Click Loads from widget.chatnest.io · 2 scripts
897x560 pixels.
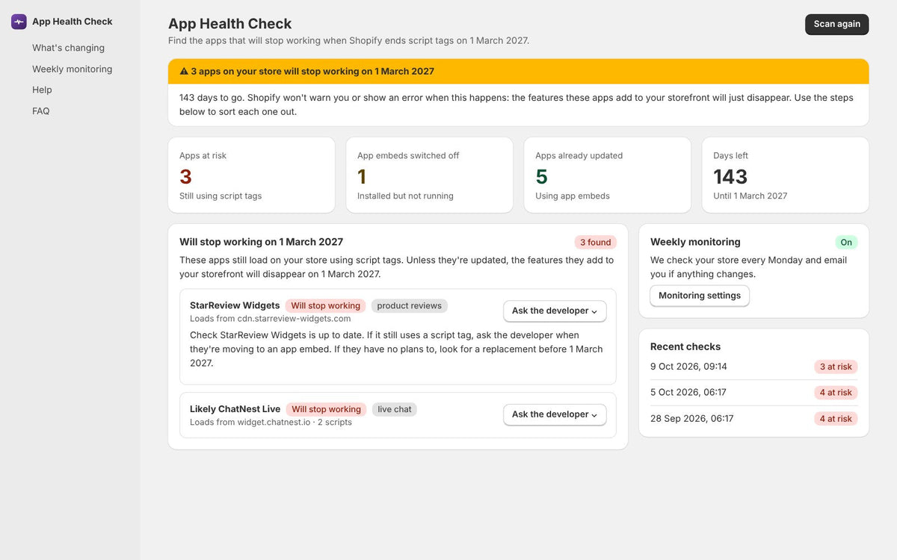(x=271, y=422)
